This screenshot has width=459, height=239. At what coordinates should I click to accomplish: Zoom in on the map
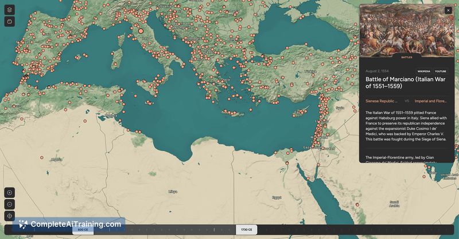point(9,193)
